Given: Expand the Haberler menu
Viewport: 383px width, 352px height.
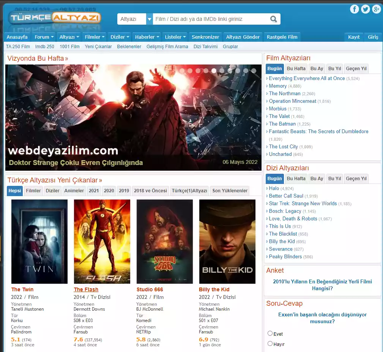Looking at the screenshot, I should (x=147, y=37).
